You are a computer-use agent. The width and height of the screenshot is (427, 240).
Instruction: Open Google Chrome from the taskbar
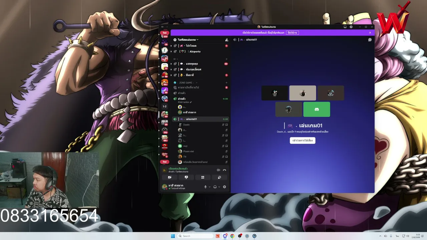click(232, 236)
